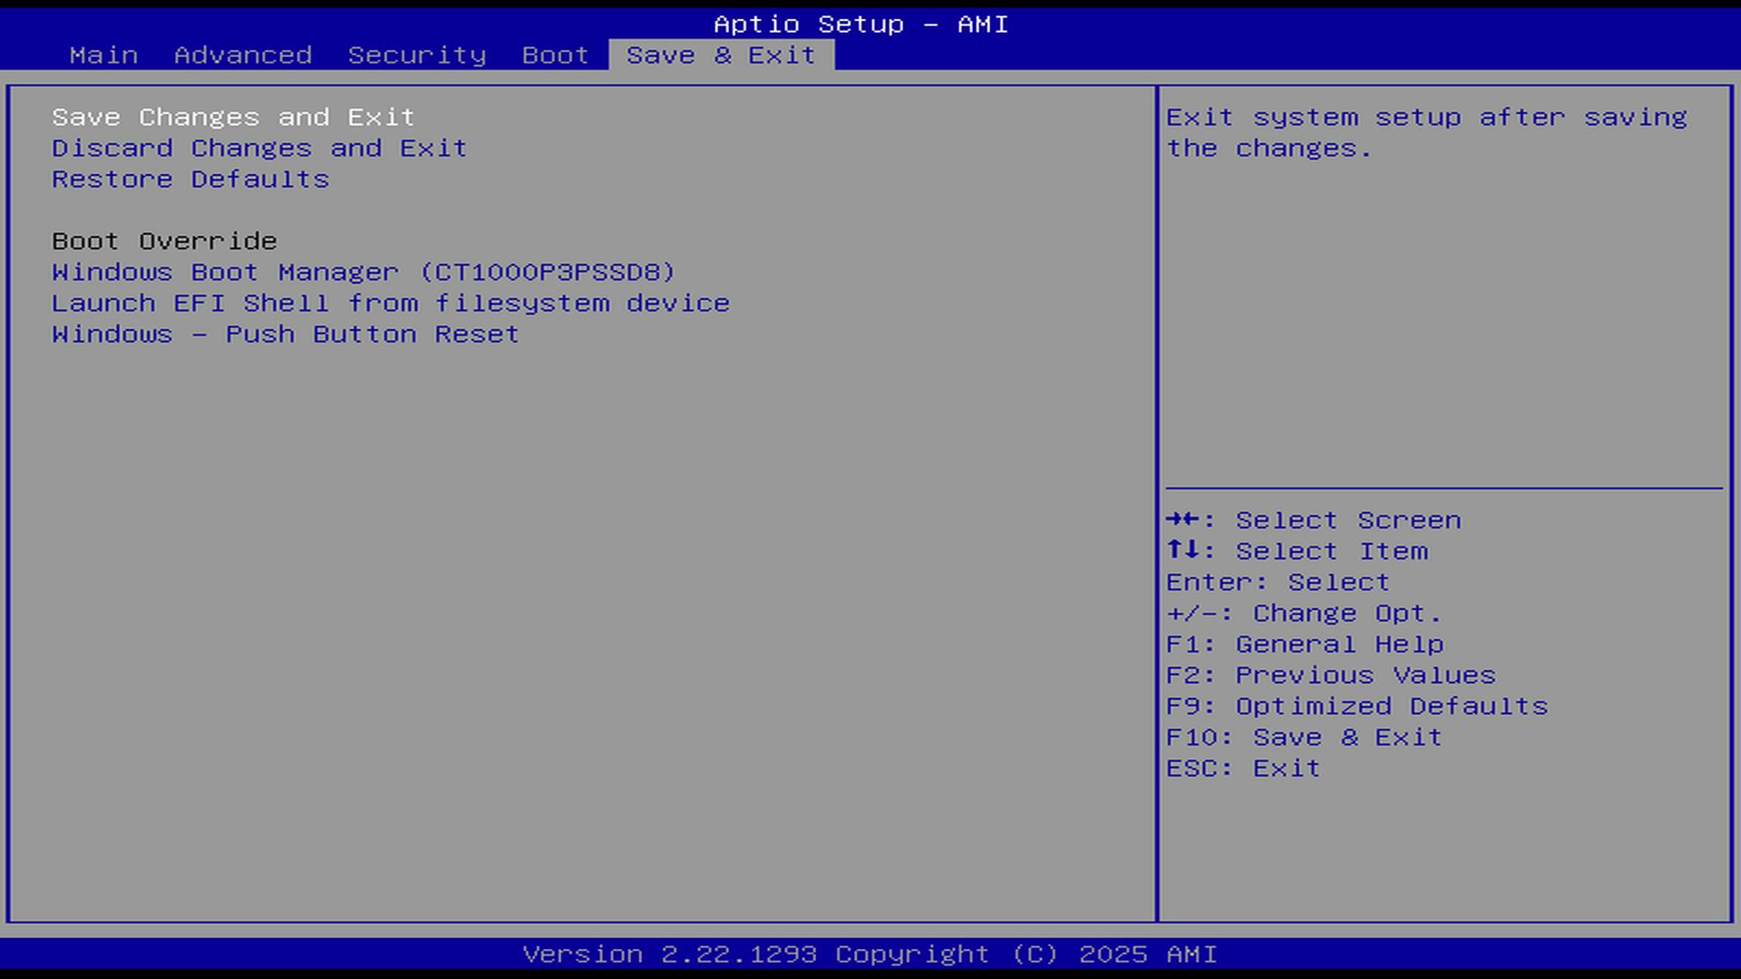Select the Save & Exit tab

pos(721,55)
